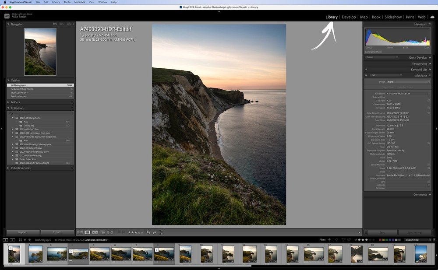438x270 pixels.
Task: Click the Export... button
Action: pos(57,232)
